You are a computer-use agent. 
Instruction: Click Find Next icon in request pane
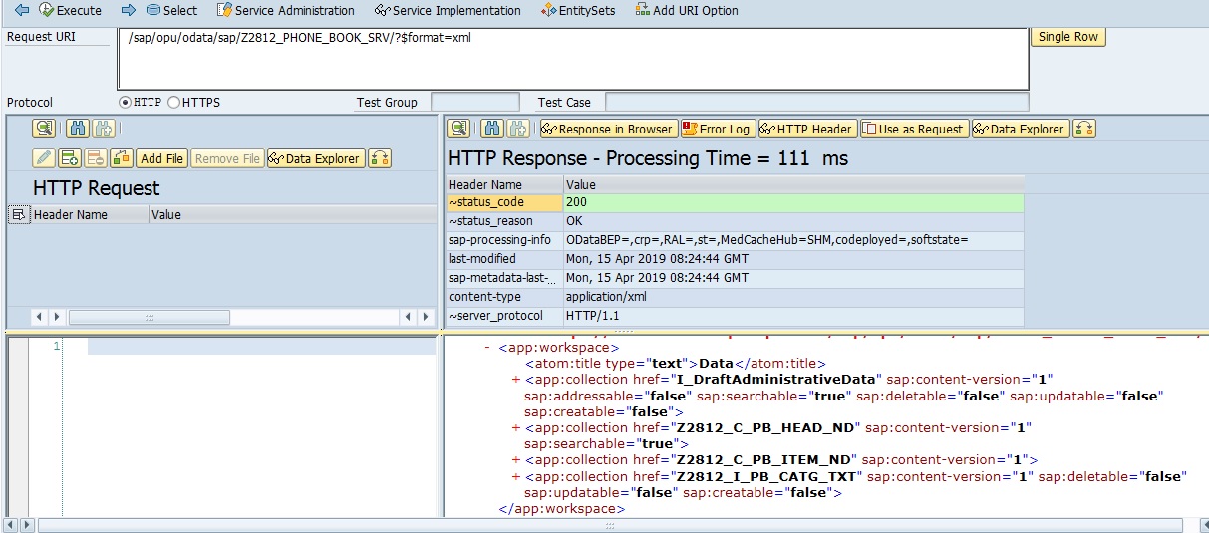(103, 129)
